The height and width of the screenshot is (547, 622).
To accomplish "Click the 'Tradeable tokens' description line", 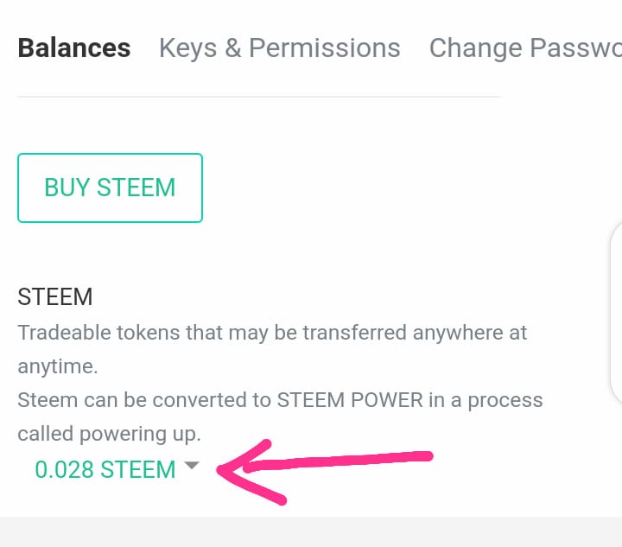I will pyautogui.click(x=272, y=333).
